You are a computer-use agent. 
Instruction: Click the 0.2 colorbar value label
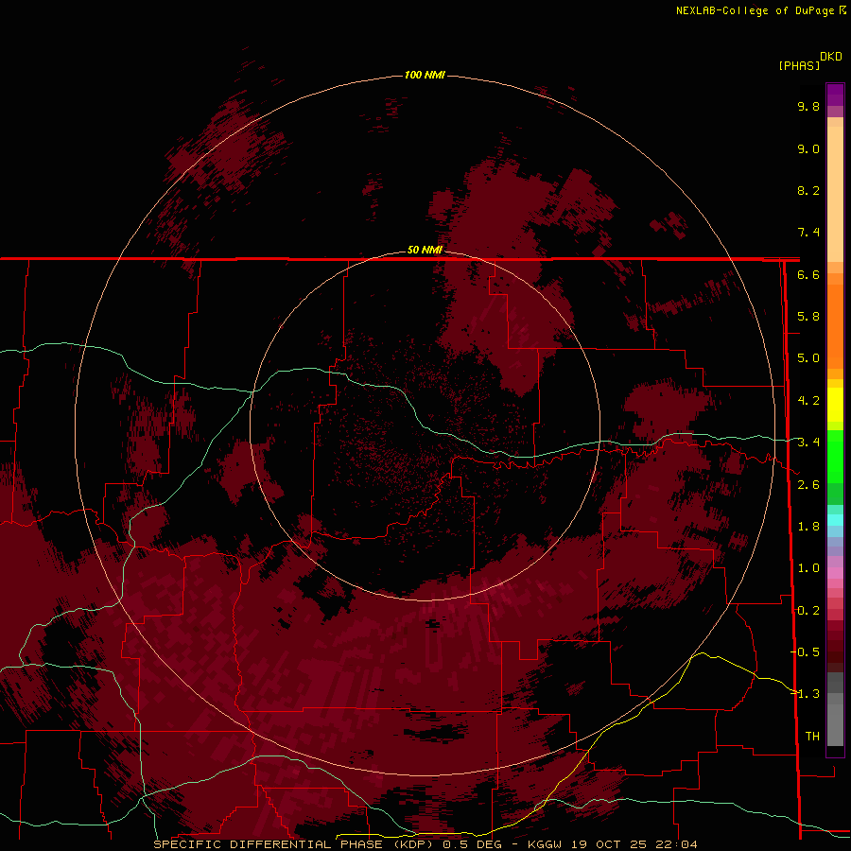pos(808,611)
